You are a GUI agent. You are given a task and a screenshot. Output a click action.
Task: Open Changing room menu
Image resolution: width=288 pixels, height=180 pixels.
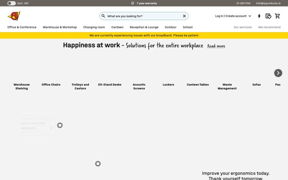pyautogui.click(x=94, y=27)
